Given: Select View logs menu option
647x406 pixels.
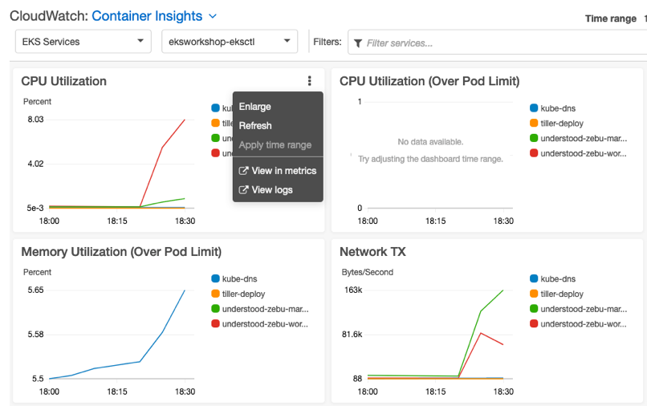Looking at the screenshot, I should coord(271,190).
